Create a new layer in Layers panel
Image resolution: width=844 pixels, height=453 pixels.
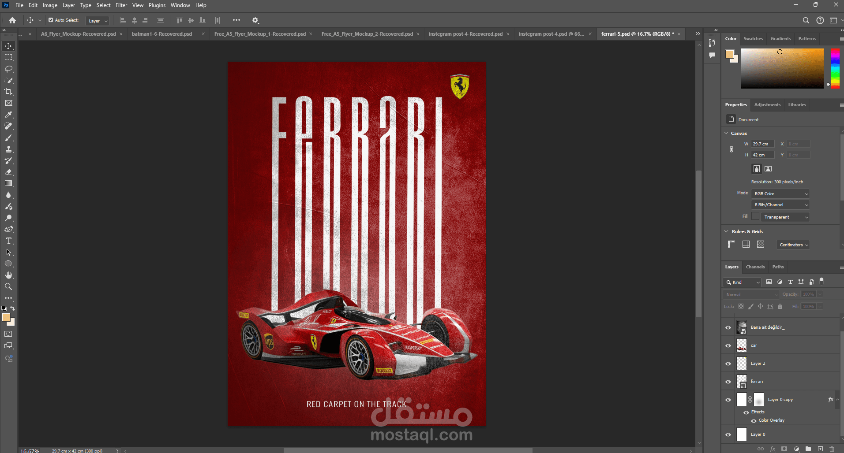(820, 449)
